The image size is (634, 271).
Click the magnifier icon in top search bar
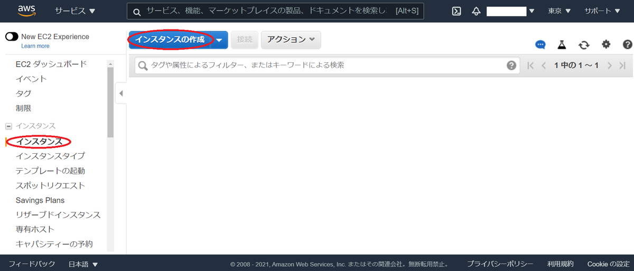pyautogui.click(x=137, y=12)
